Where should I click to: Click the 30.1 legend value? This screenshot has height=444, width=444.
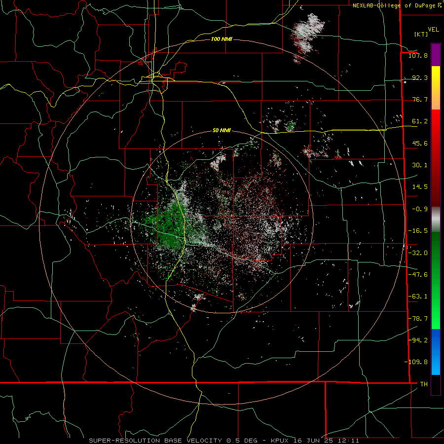pyautogui.click(x=420, y=165)
